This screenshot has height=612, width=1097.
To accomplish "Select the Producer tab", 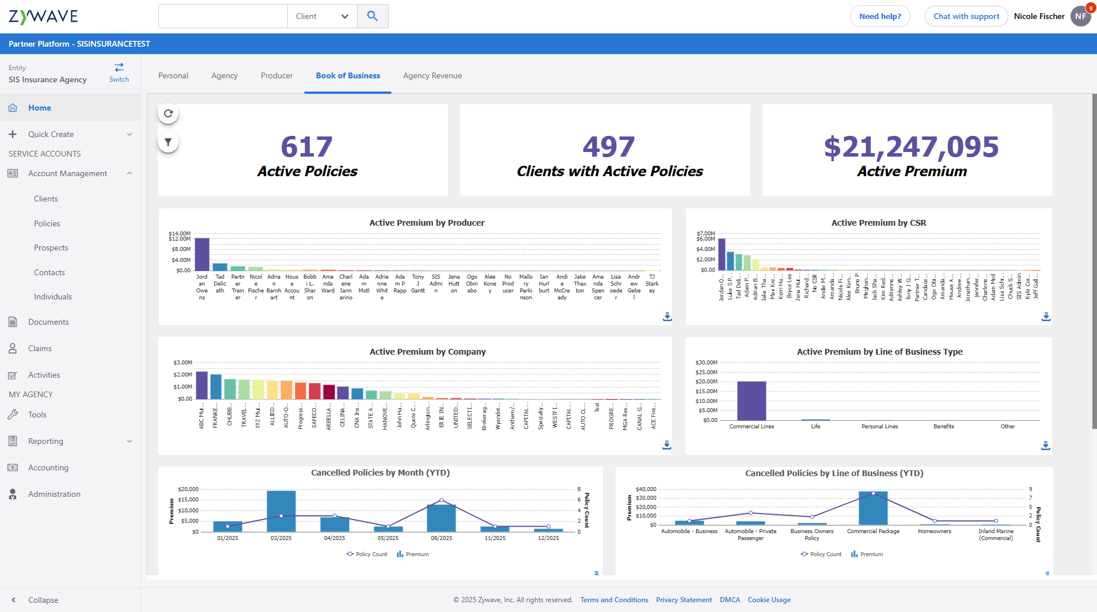I will coord(276,75).
